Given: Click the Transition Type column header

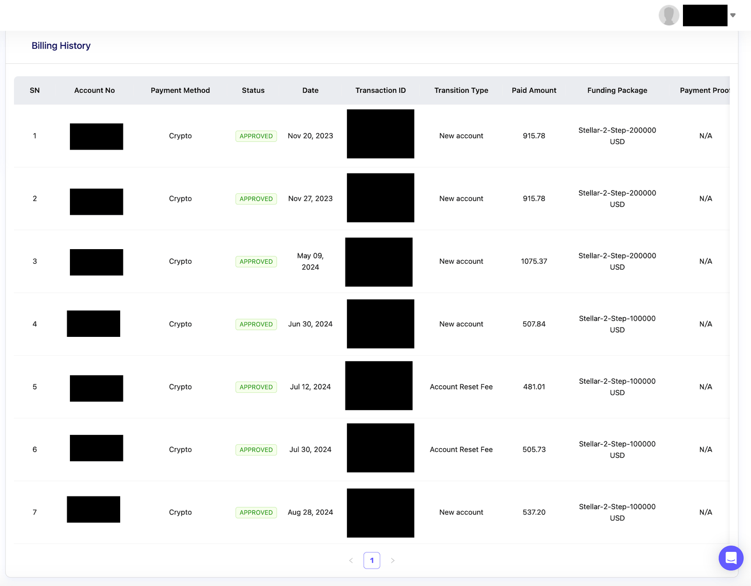Looking at the screenshot, I should [x=461, y=90].
